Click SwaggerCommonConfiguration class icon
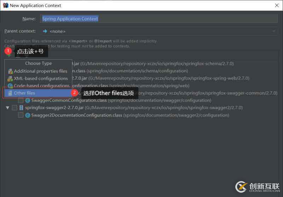This screenshot has height=197, width=283. 28,100
